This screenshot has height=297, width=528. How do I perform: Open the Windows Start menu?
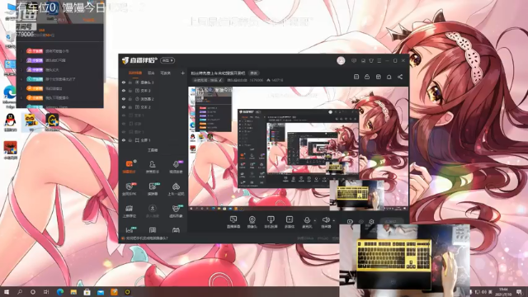(6, 292)
